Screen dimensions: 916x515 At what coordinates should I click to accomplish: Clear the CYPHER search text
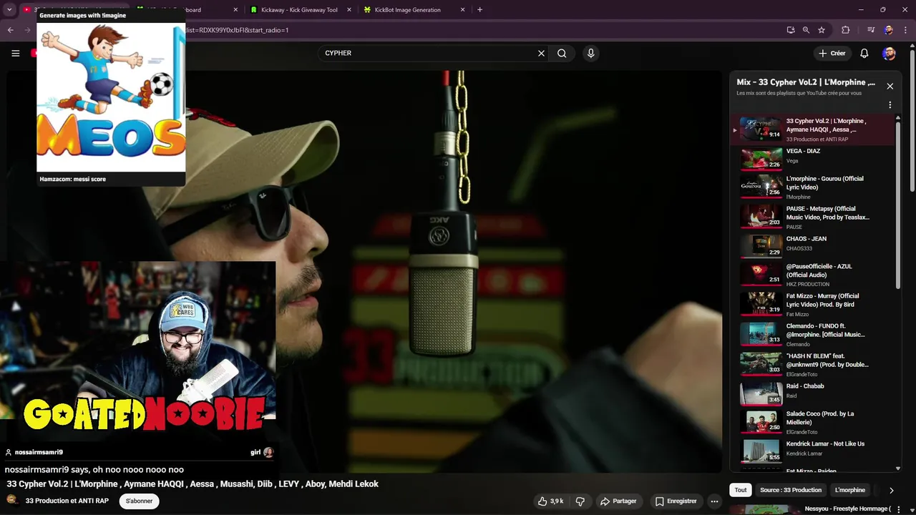click(541, 53)
